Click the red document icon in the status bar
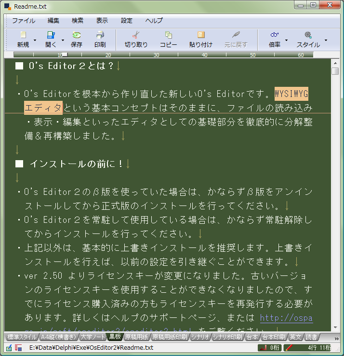 point(18,348)
